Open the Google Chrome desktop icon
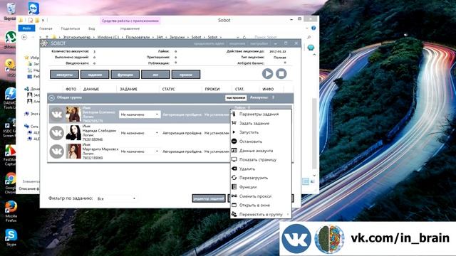 point(11,183)
